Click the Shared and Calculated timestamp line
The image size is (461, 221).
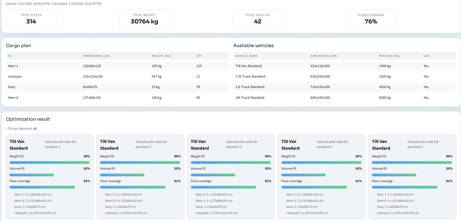coord(54,4)
